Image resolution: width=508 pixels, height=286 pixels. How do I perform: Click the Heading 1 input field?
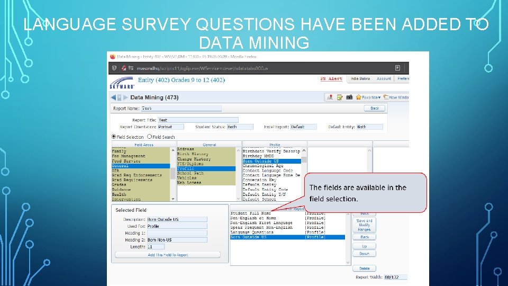tap(177, 233)
